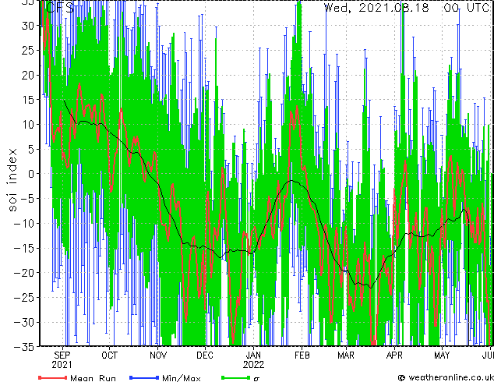The height and width of the screenshot is (382, 494).
Task: Click the red 'Mean Run' legend swatch
Action: (53, 377)
